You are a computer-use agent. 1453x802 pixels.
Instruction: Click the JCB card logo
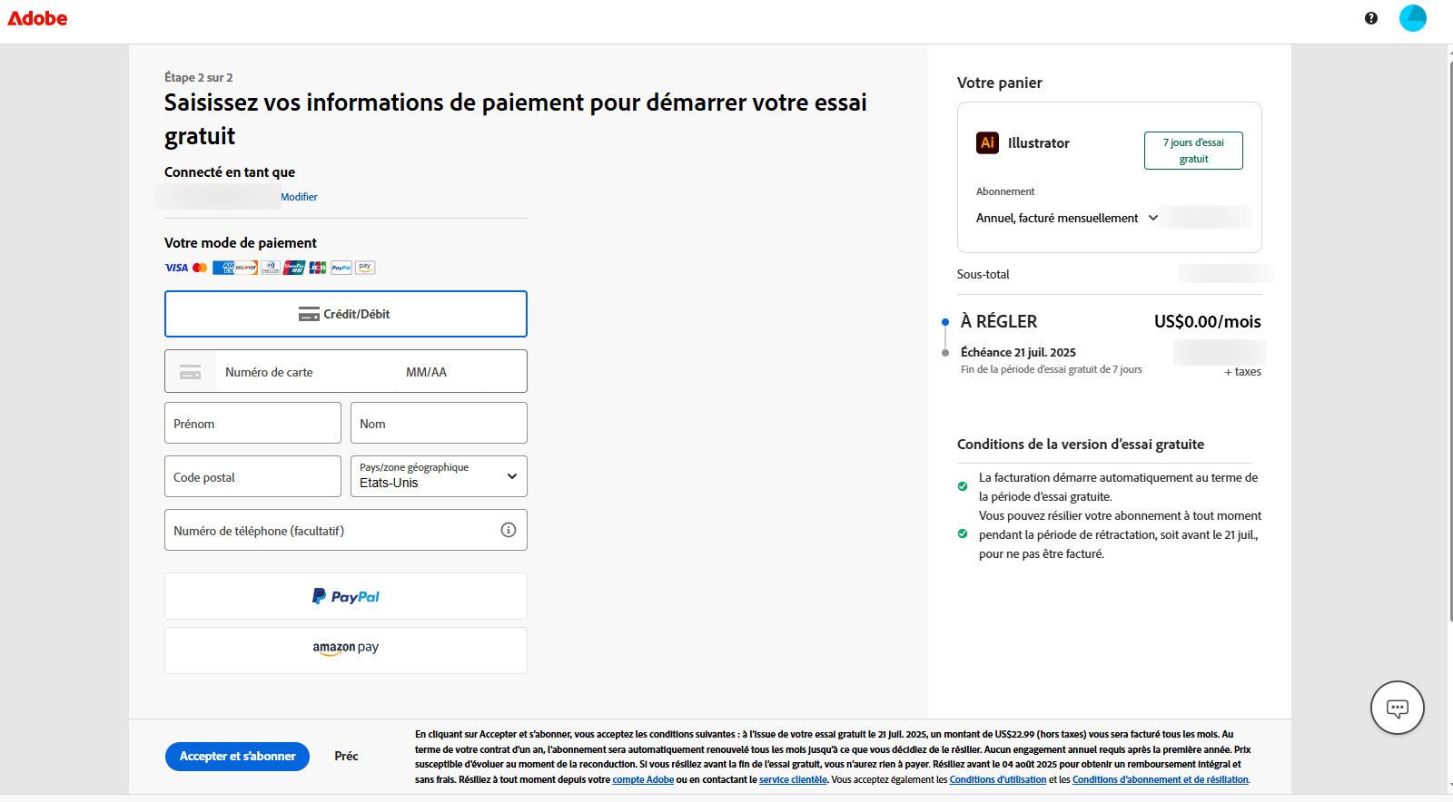point(318,268)
